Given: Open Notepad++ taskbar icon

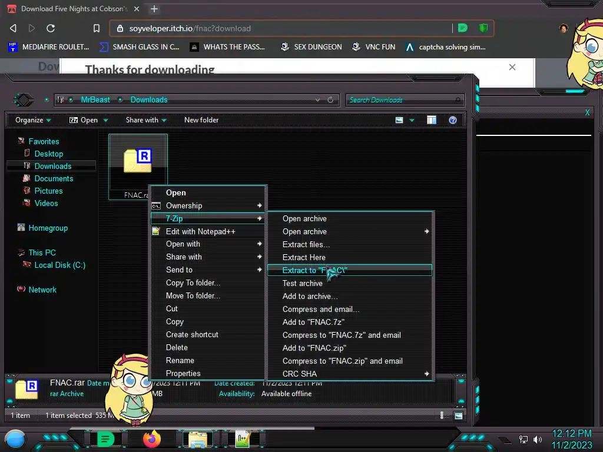Looking at the screenshot, I should (243, 439).
